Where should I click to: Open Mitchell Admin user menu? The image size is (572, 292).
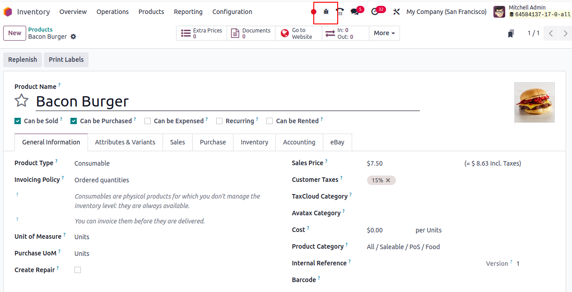click(532, 11)
